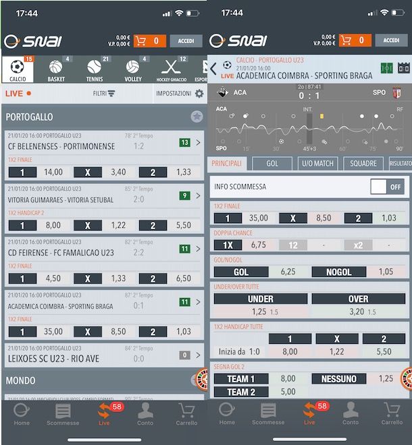The width and height of the screenshot is (412, 445).
Task: Favorite the Portogallo section star
Action: click(x=197, y=117)
